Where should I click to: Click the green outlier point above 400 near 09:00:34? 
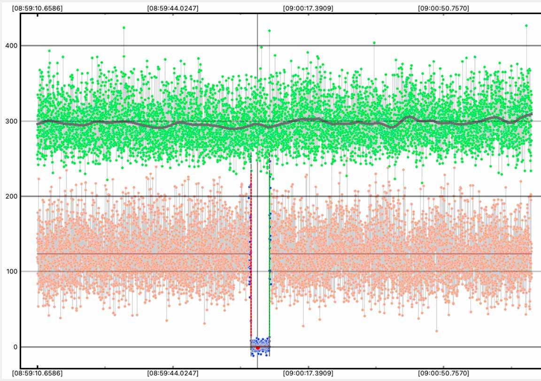click(374, 43)
